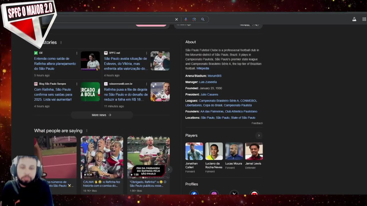Expand the Players list with the arrow
Screen dimensions: 367x206
click(x=259, y=136)
